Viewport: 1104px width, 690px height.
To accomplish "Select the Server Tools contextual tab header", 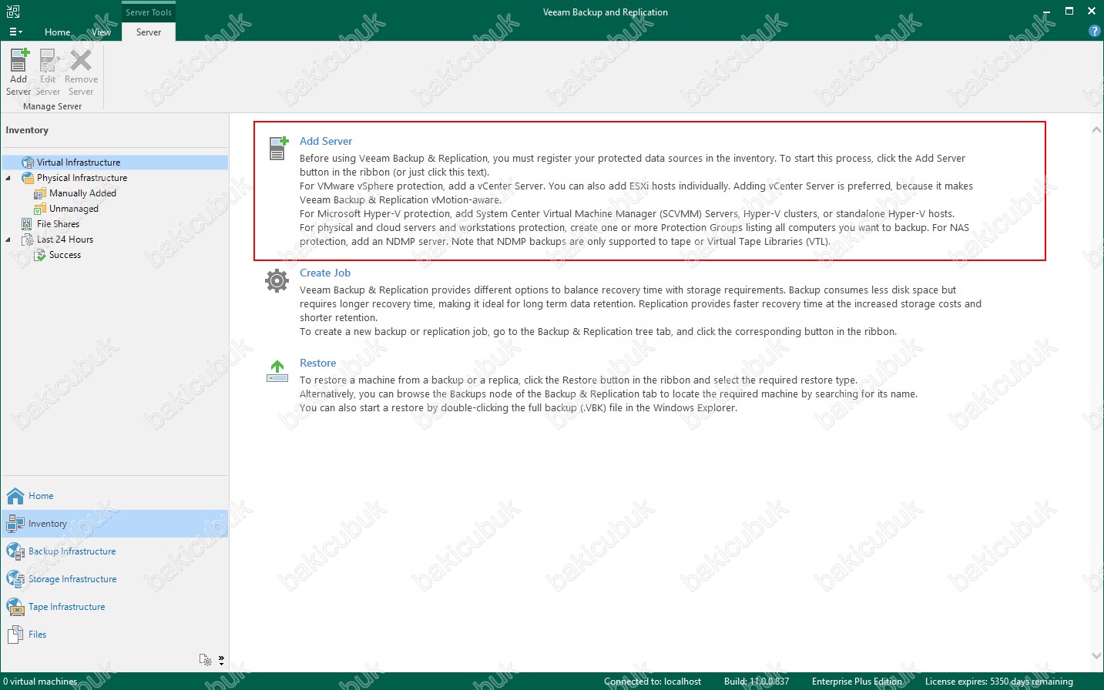I will [149, 12].
